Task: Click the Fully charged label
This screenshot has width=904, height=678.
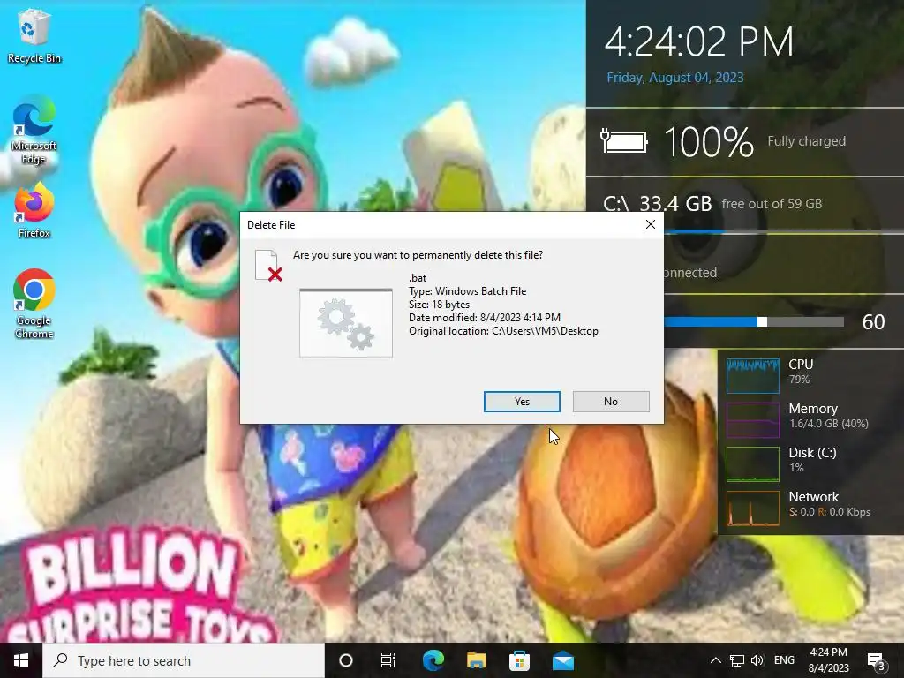Action: point(807,141)
